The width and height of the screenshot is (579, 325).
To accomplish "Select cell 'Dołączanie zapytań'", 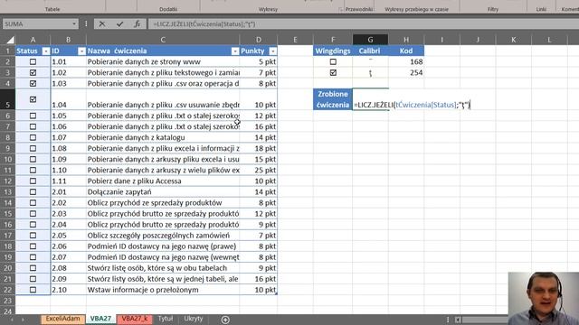I will pos(163,192).
